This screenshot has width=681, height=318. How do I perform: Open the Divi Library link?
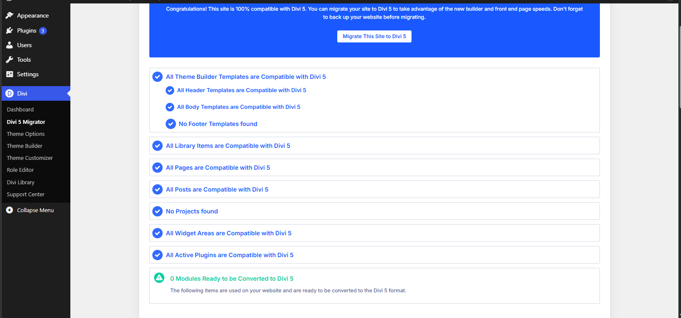click(x=21, y=182)
